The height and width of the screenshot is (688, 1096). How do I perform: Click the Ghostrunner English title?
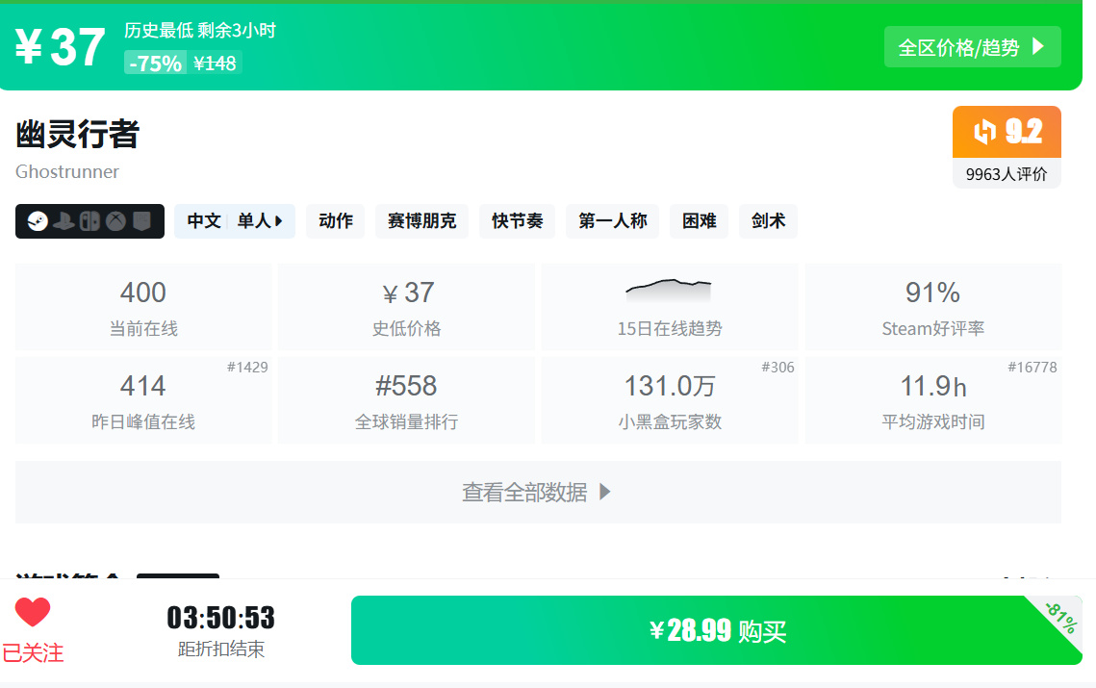coord(67,171)
